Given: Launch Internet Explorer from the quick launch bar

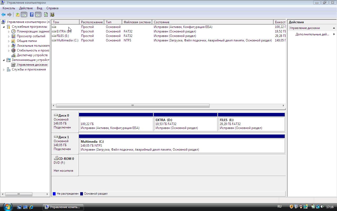Looking at the screenshot, I should pyautogui.click(x=32, y=207).
